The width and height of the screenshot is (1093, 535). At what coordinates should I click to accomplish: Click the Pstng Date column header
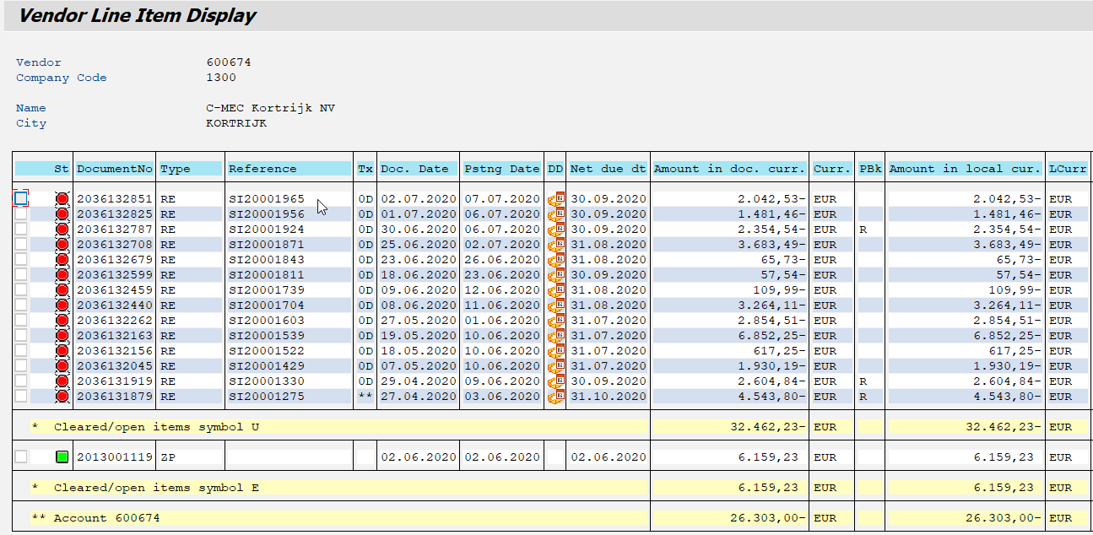[501, 169]
